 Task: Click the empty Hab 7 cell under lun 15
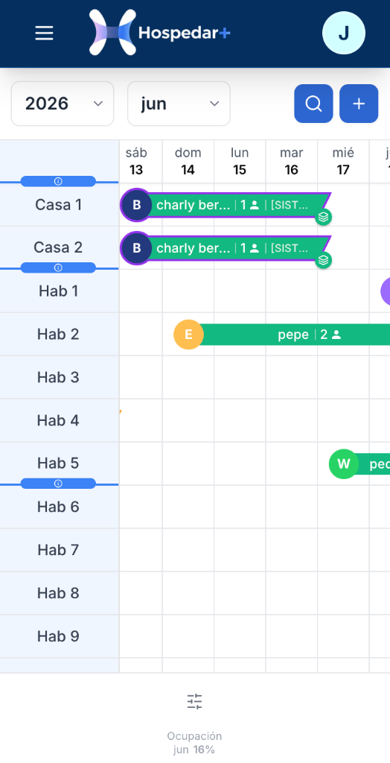(x=240, y=550)
